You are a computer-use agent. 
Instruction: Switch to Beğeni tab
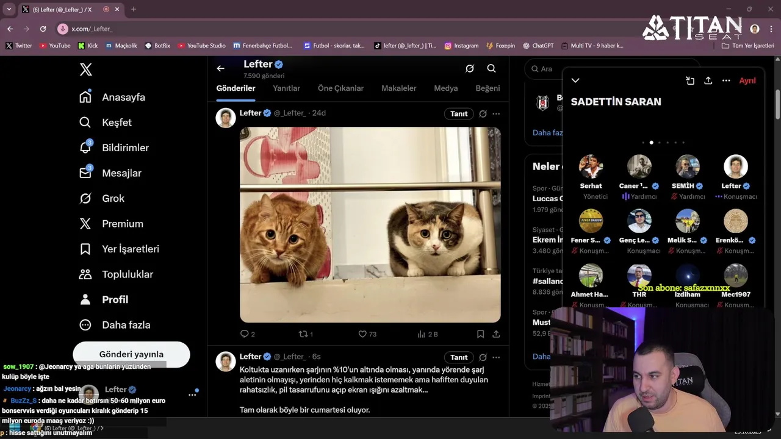(488, 88)
